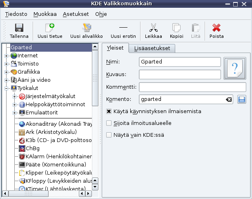Select the Internet globe icon

click(x=14, y=56)
